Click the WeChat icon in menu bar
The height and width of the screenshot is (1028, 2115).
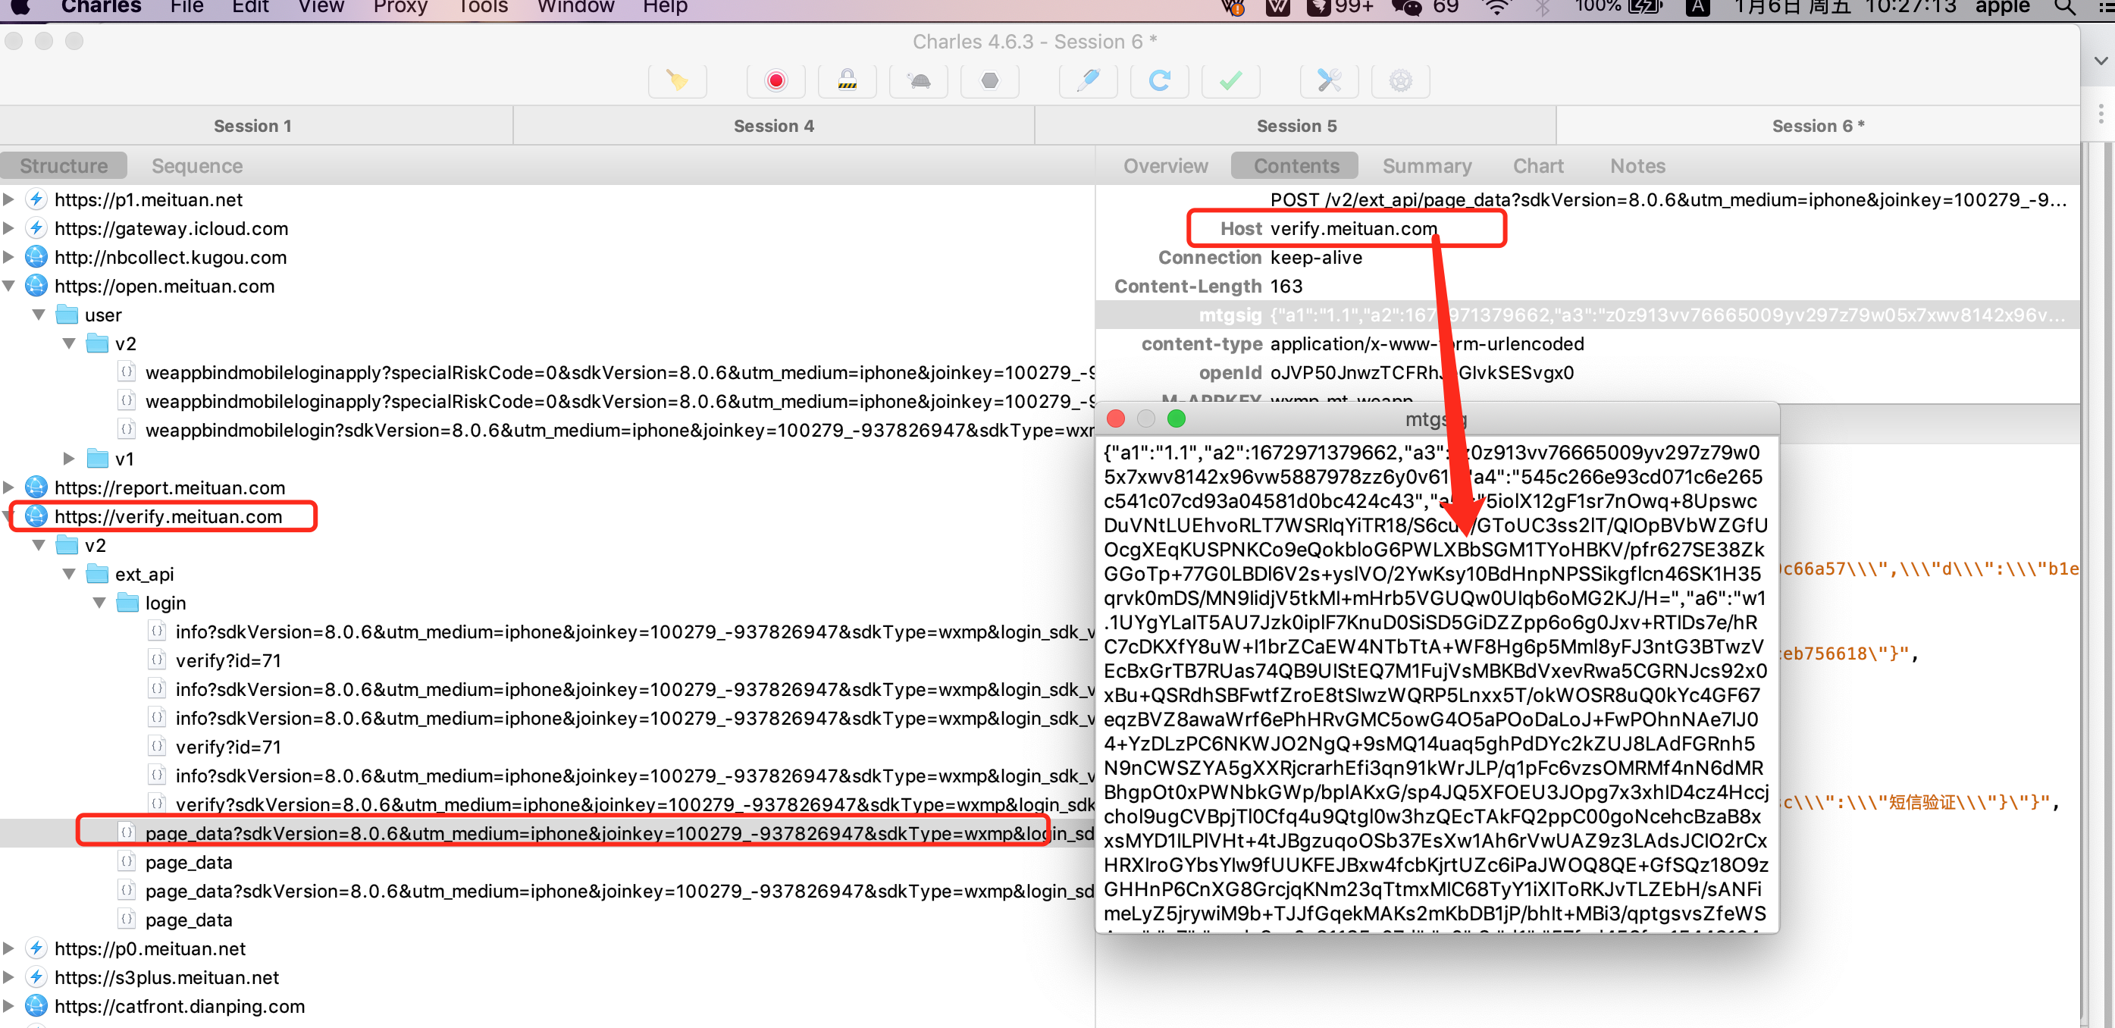1405,8
